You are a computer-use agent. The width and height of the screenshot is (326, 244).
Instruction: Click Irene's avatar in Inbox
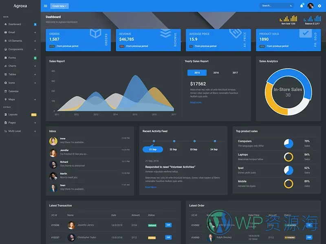[x=53, y=141]
